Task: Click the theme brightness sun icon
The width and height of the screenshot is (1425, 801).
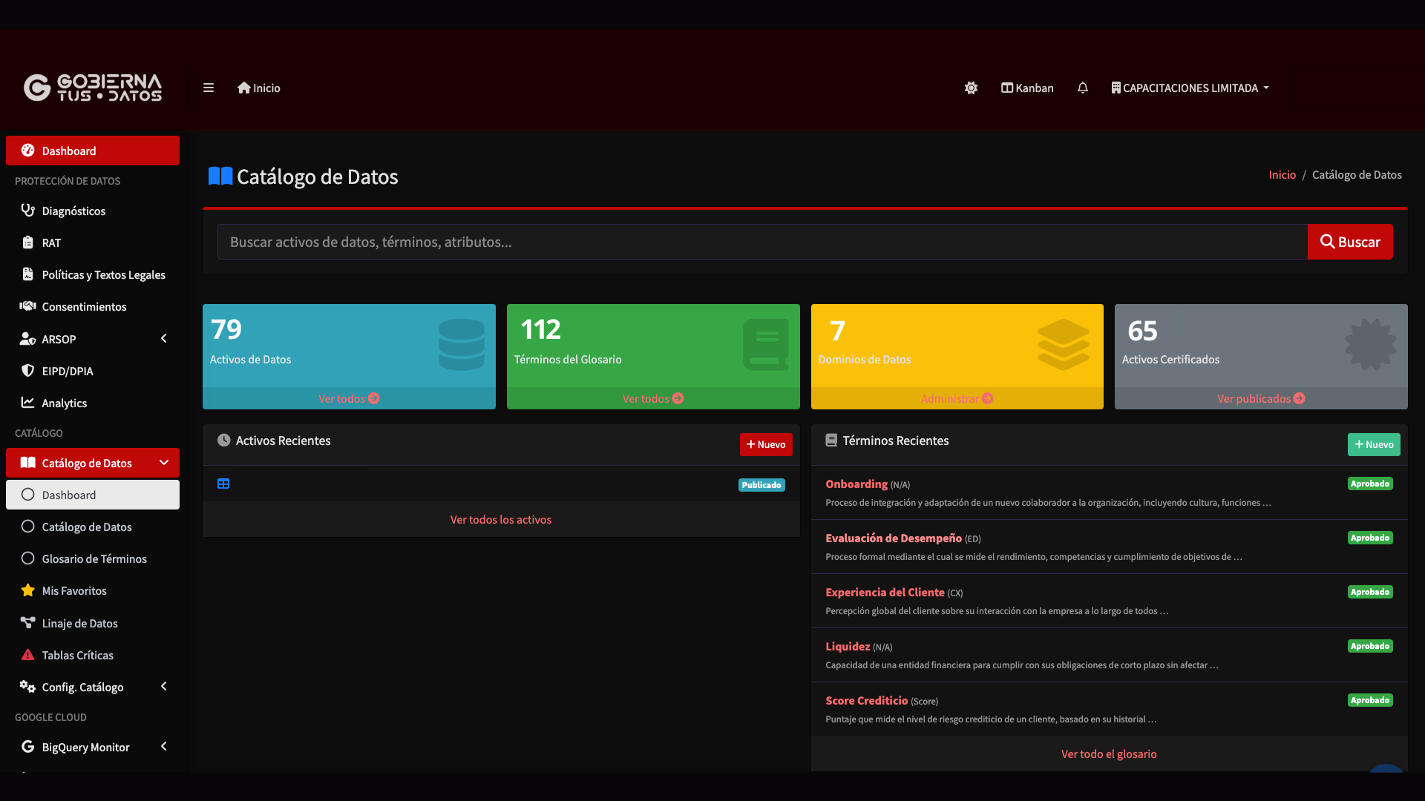Action: point(971,88)
